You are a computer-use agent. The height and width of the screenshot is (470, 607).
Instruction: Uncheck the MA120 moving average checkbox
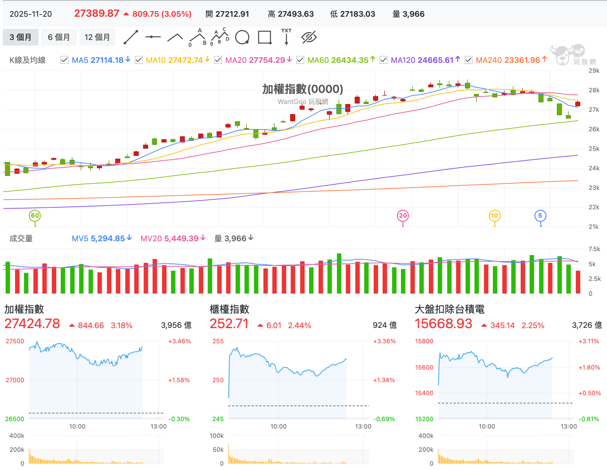click(x=383, y=60)
